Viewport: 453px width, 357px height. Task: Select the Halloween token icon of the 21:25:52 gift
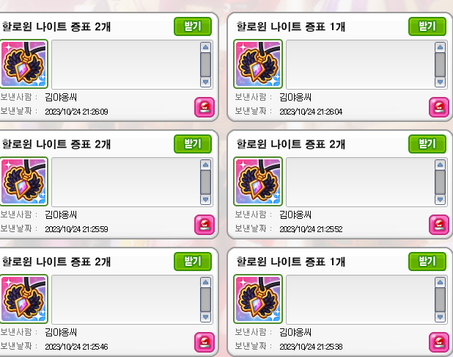click(258, 181)
